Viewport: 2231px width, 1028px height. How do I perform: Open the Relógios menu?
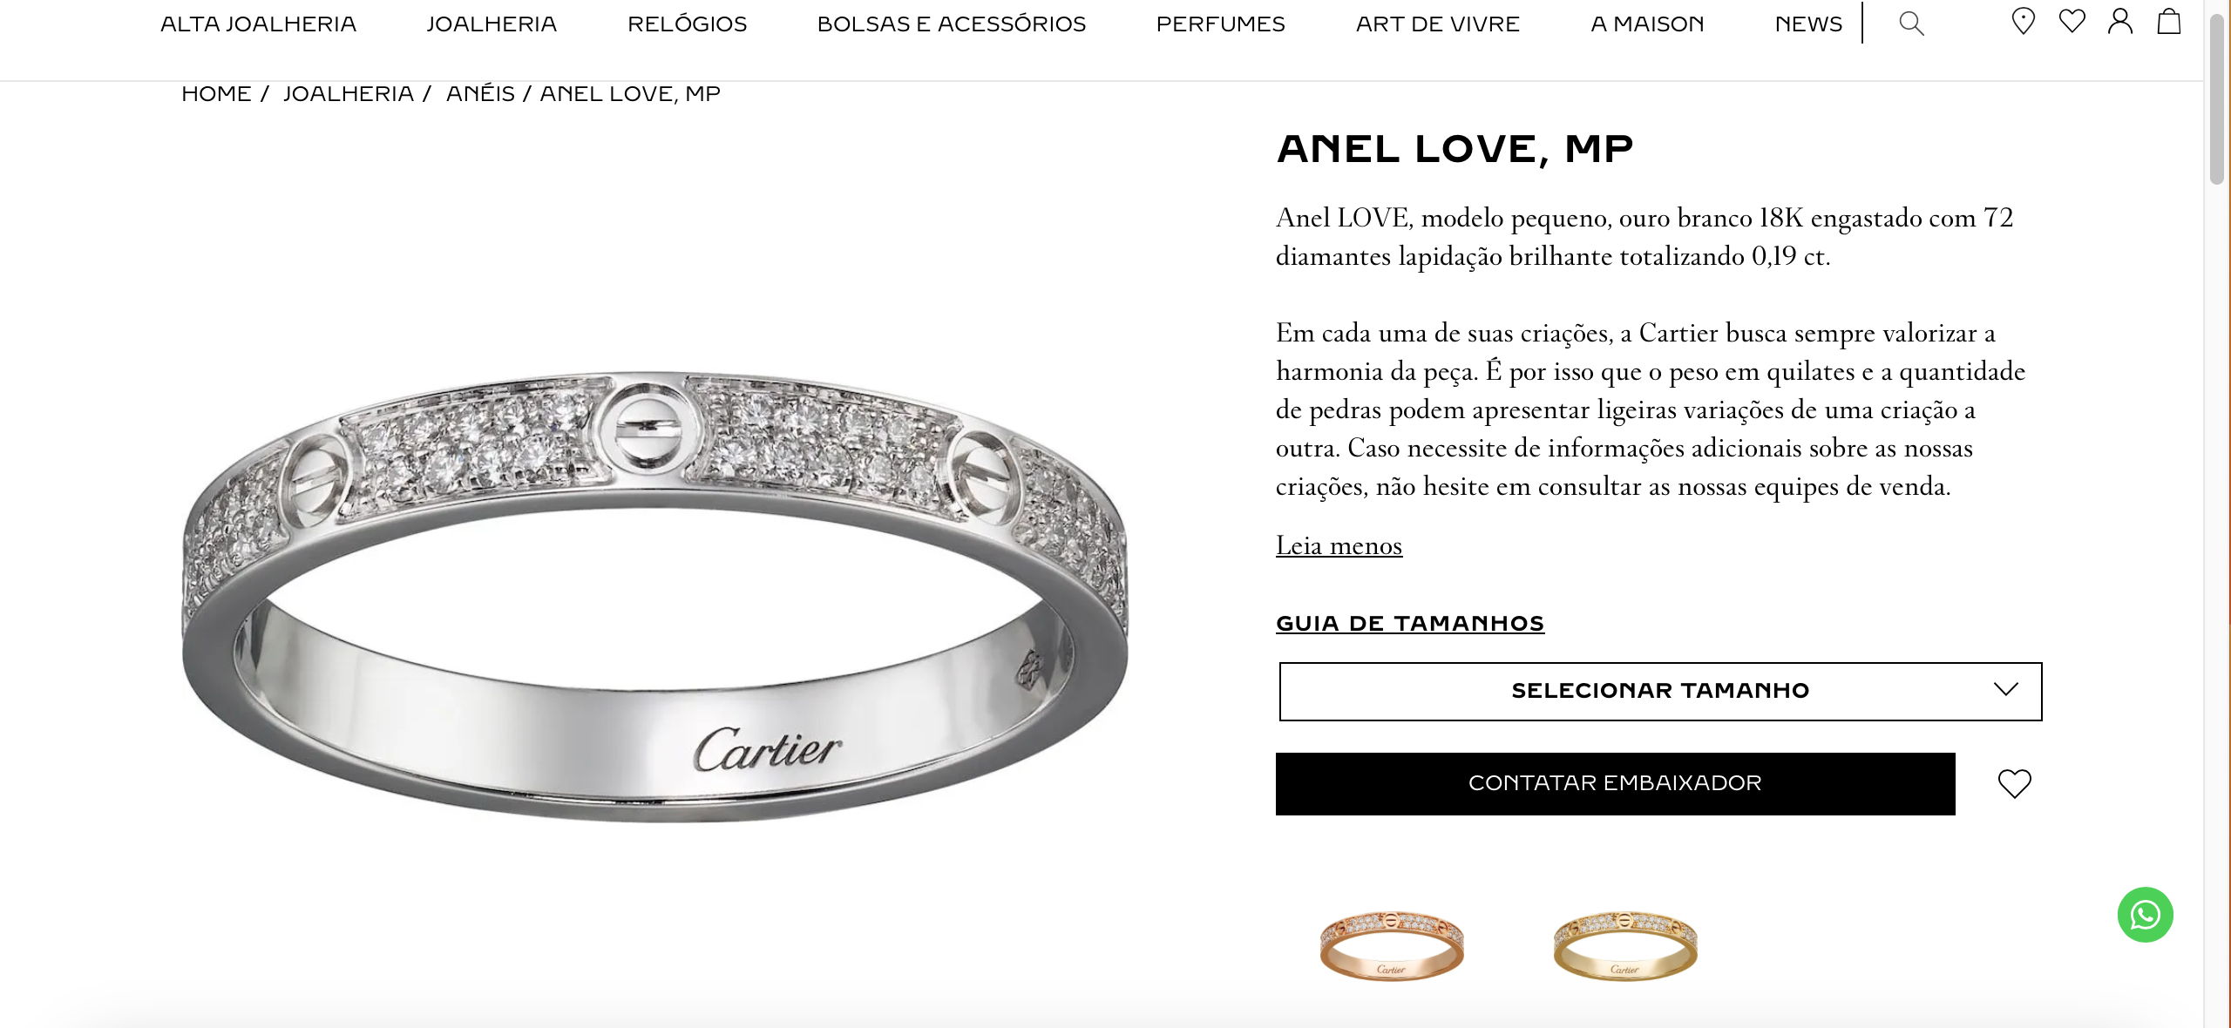tap(687, 24)
